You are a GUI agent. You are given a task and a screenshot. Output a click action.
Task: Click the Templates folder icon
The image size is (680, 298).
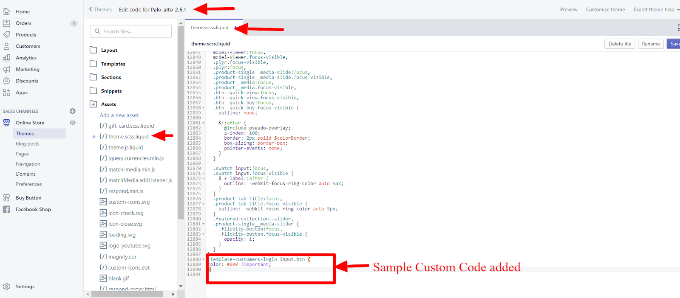tap(93, 64)
